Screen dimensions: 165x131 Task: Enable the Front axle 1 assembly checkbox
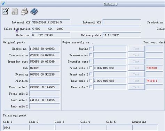pos(91,68)
